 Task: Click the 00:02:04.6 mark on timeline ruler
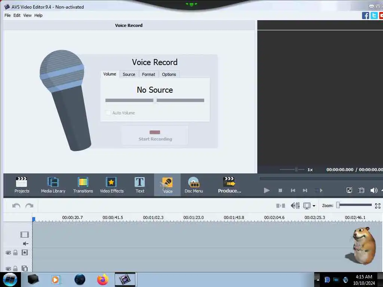tap(274, 217)
